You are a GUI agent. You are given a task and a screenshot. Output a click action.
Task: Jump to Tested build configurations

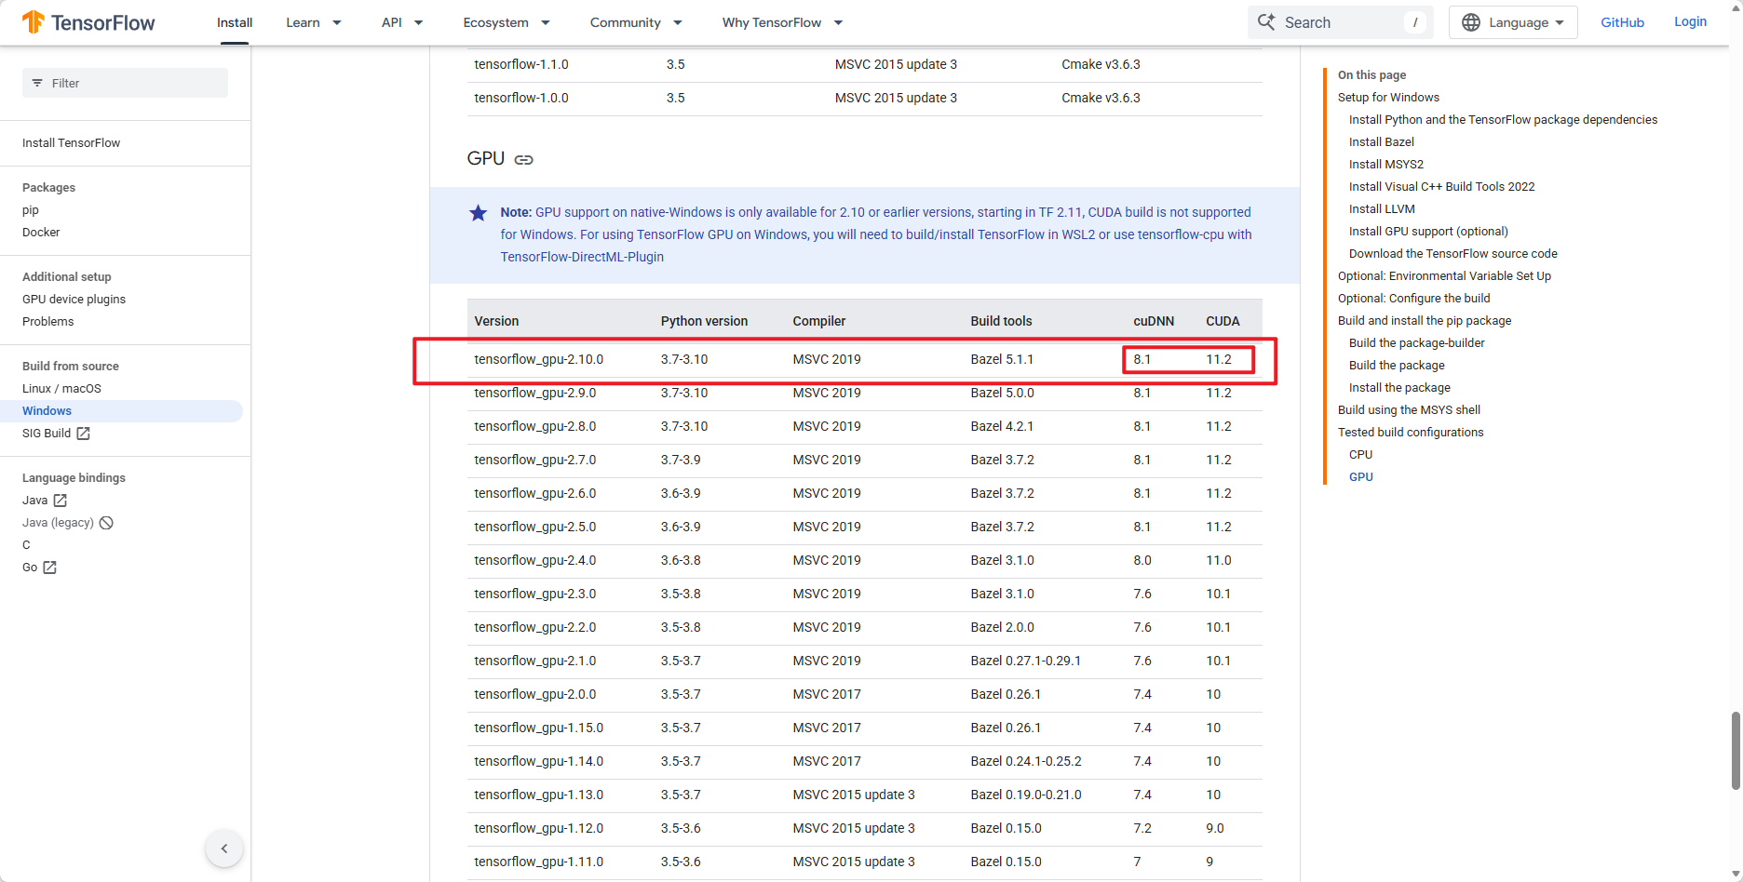click(x=1411, y=433)
